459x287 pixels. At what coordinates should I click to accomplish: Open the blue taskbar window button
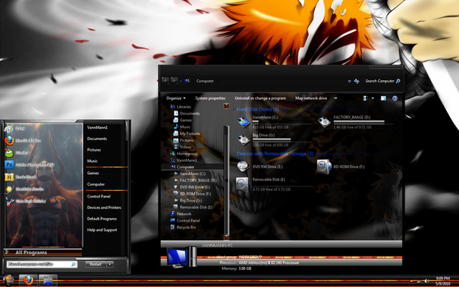[x=48, y=281]
